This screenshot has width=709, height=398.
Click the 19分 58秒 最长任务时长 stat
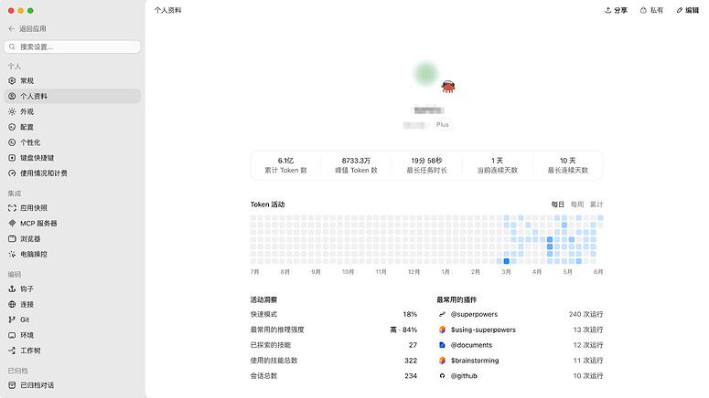click(427, 165)
